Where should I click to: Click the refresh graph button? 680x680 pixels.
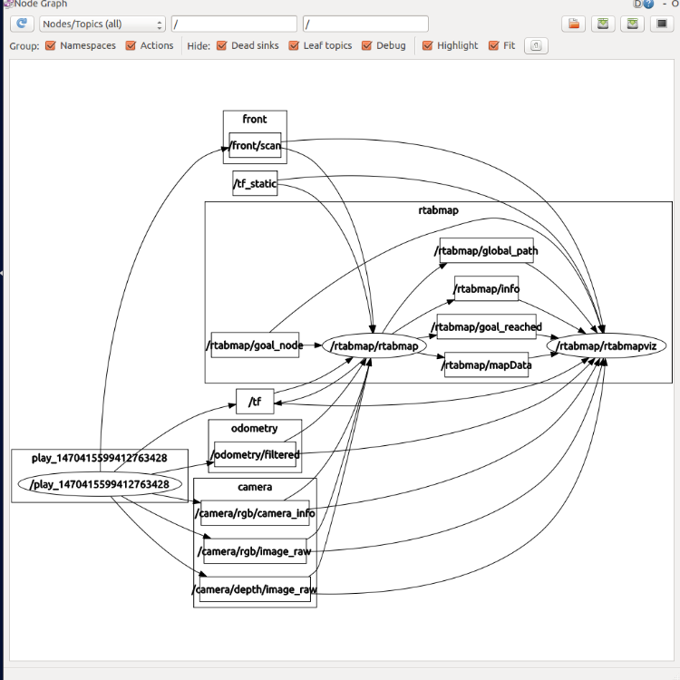[x=22, y=24]
